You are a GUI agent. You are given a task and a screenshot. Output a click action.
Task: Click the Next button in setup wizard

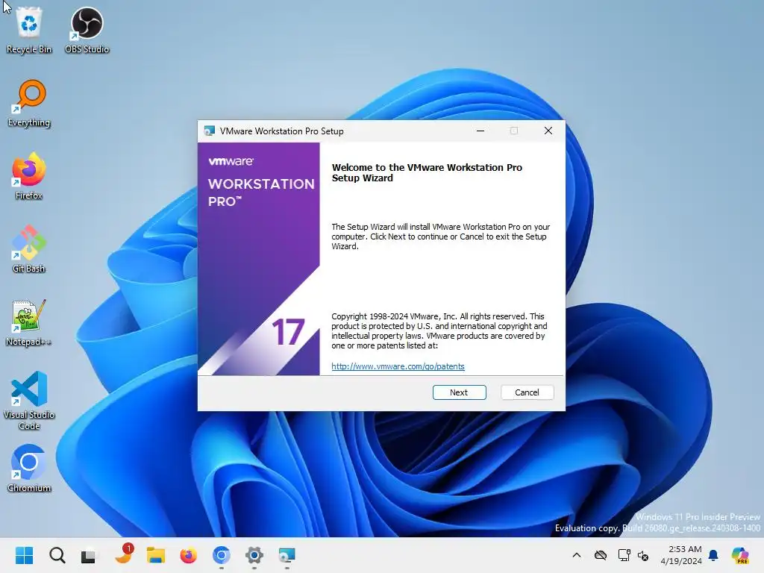[x=459, y=392]
